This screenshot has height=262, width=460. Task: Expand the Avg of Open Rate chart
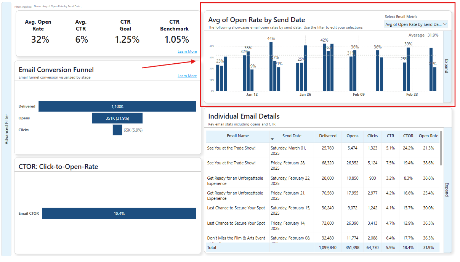click(x=447, y=66)
